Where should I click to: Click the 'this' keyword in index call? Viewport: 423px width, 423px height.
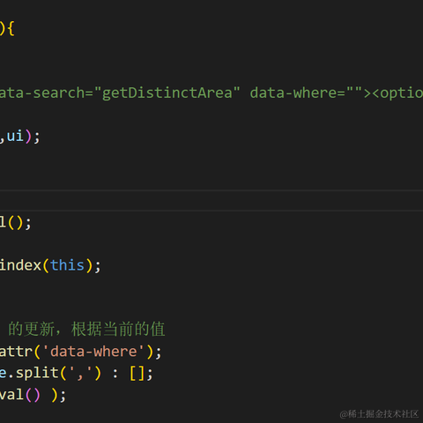pyautogui.click(x=67, y=265)
